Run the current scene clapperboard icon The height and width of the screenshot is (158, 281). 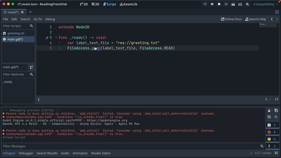(233, 4)
